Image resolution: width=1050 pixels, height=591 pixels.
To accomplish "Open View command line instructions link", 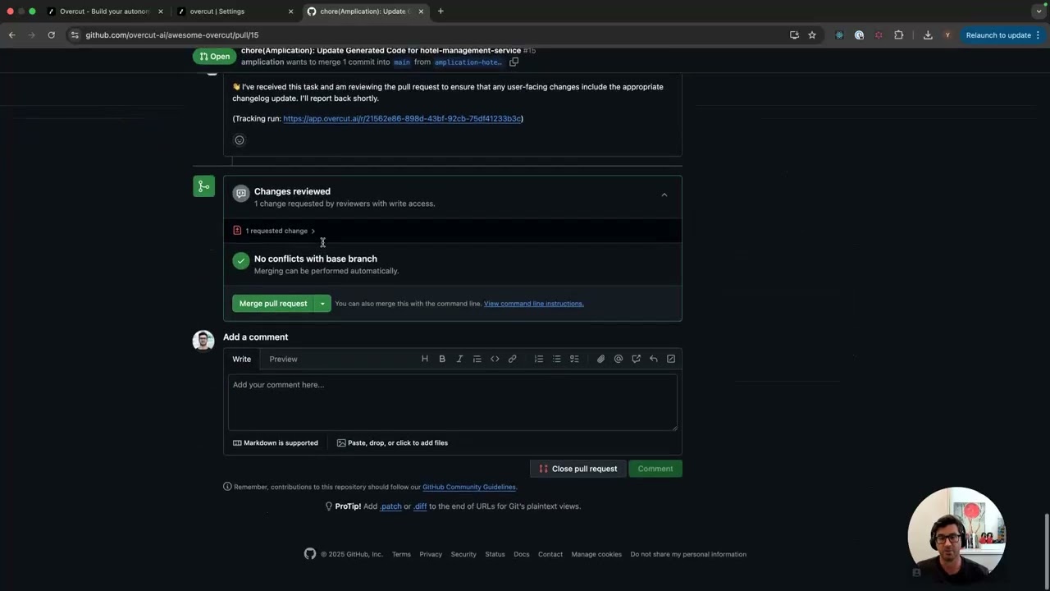I will click(534, 304).
